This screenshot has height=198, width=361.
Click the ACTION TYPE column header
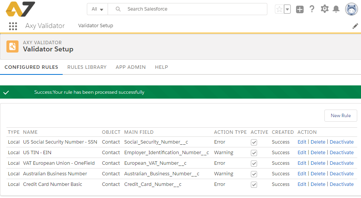[x=230, y=132]
